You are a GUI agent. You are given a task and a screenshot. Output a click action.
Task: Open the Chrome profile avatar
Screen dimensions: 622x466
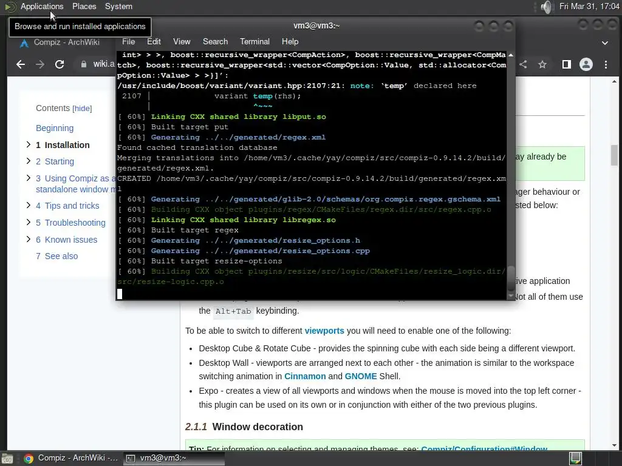(x=586, y=64)
